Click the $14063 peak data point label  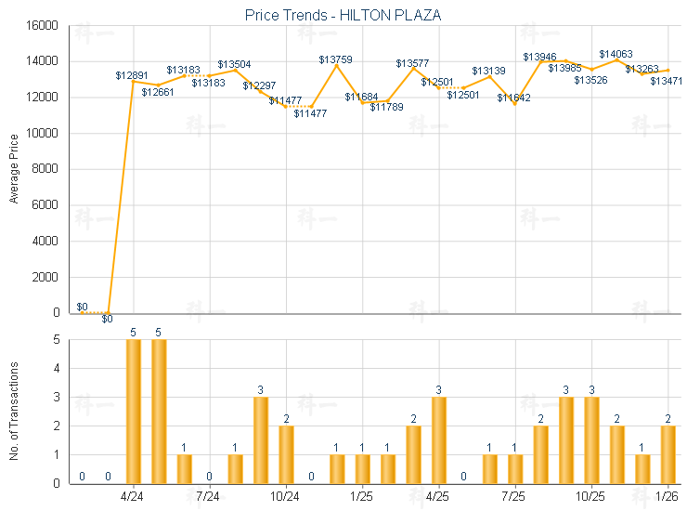pyautogui.click(x=616, y=54)
